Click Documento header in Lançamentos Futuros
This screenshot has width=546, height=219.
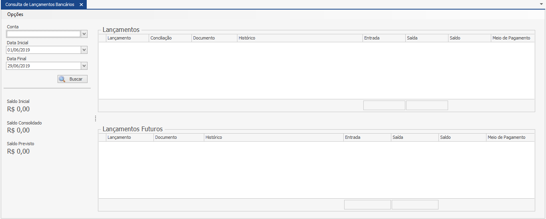coord(178,137)
